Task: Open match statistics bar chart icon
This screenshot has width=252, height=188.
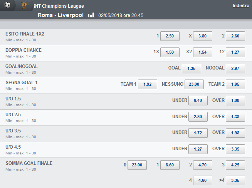Action: (x=91, y=15)
